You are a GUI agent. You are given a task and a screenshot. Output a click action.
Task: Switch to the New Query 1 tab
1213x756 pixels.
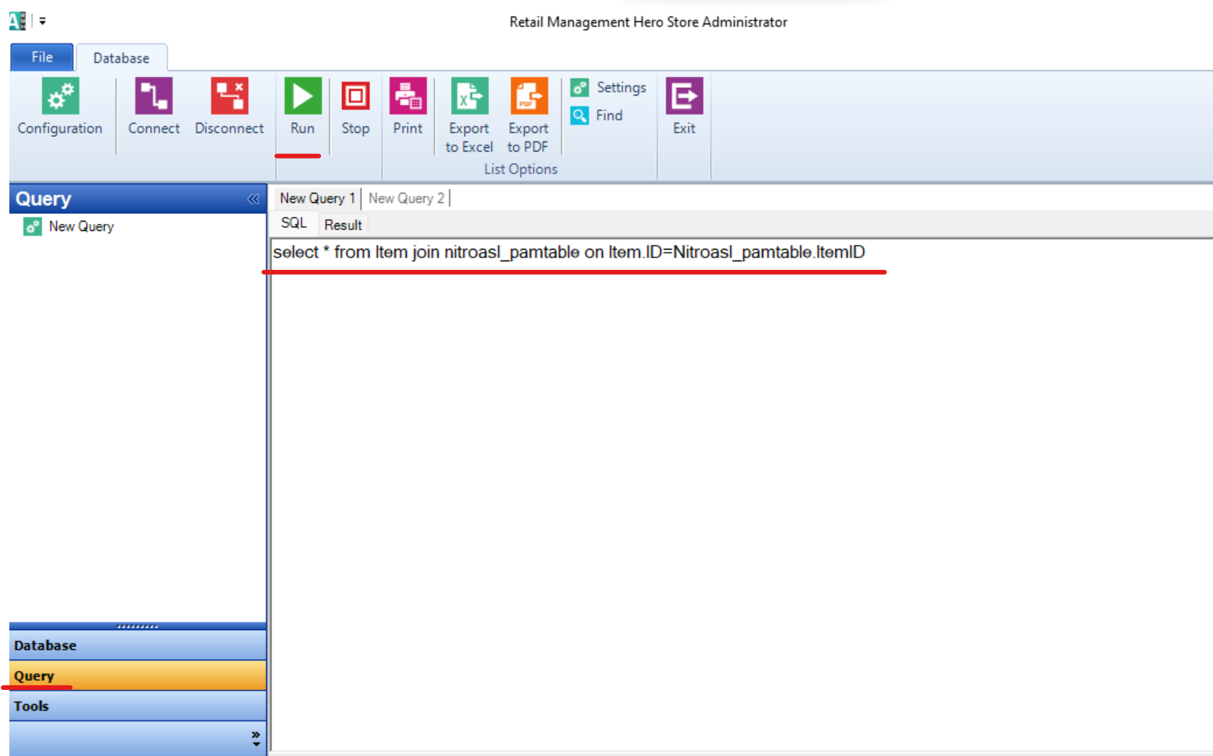click(317, 198)
